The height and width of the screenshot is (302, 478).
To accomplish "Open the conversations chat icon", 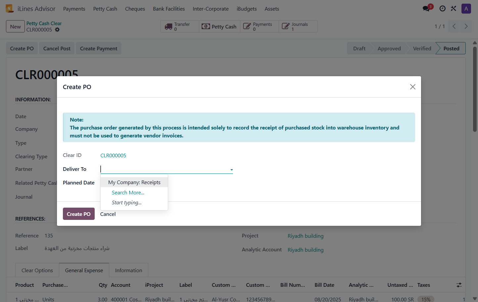I will coord(426,9).
